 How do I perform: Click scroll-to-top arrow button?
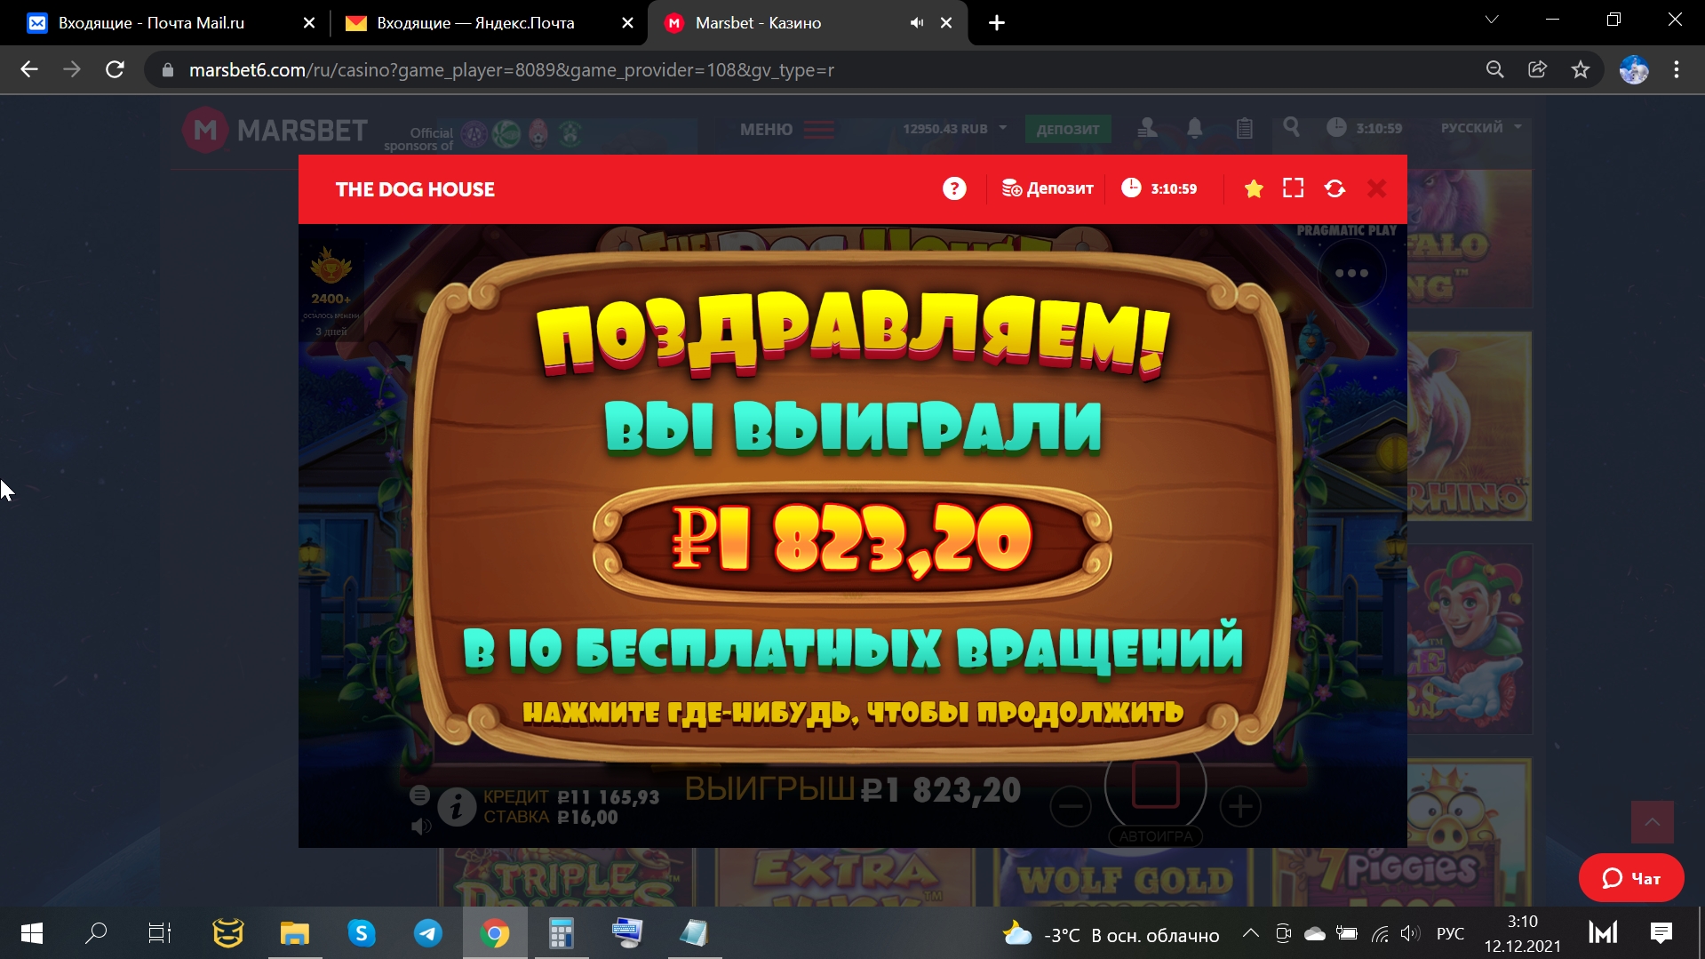point(1653,822)
